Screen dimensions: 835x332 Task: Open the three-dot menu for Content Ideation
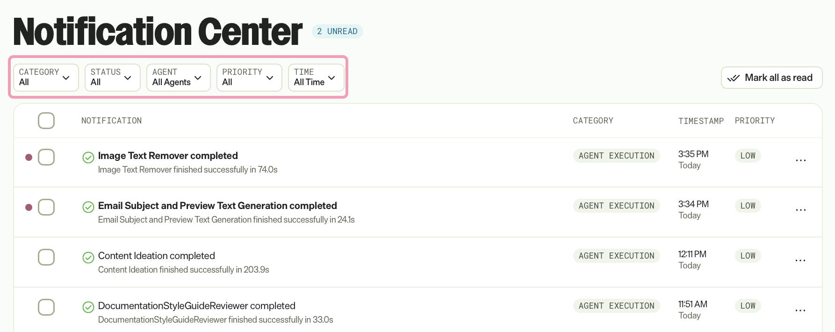pyautogui.click(x=800, y=260)
